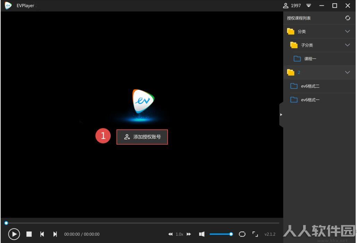The image size is (357, 243).
Task: Skip to next video
Action: pos(55,234)
